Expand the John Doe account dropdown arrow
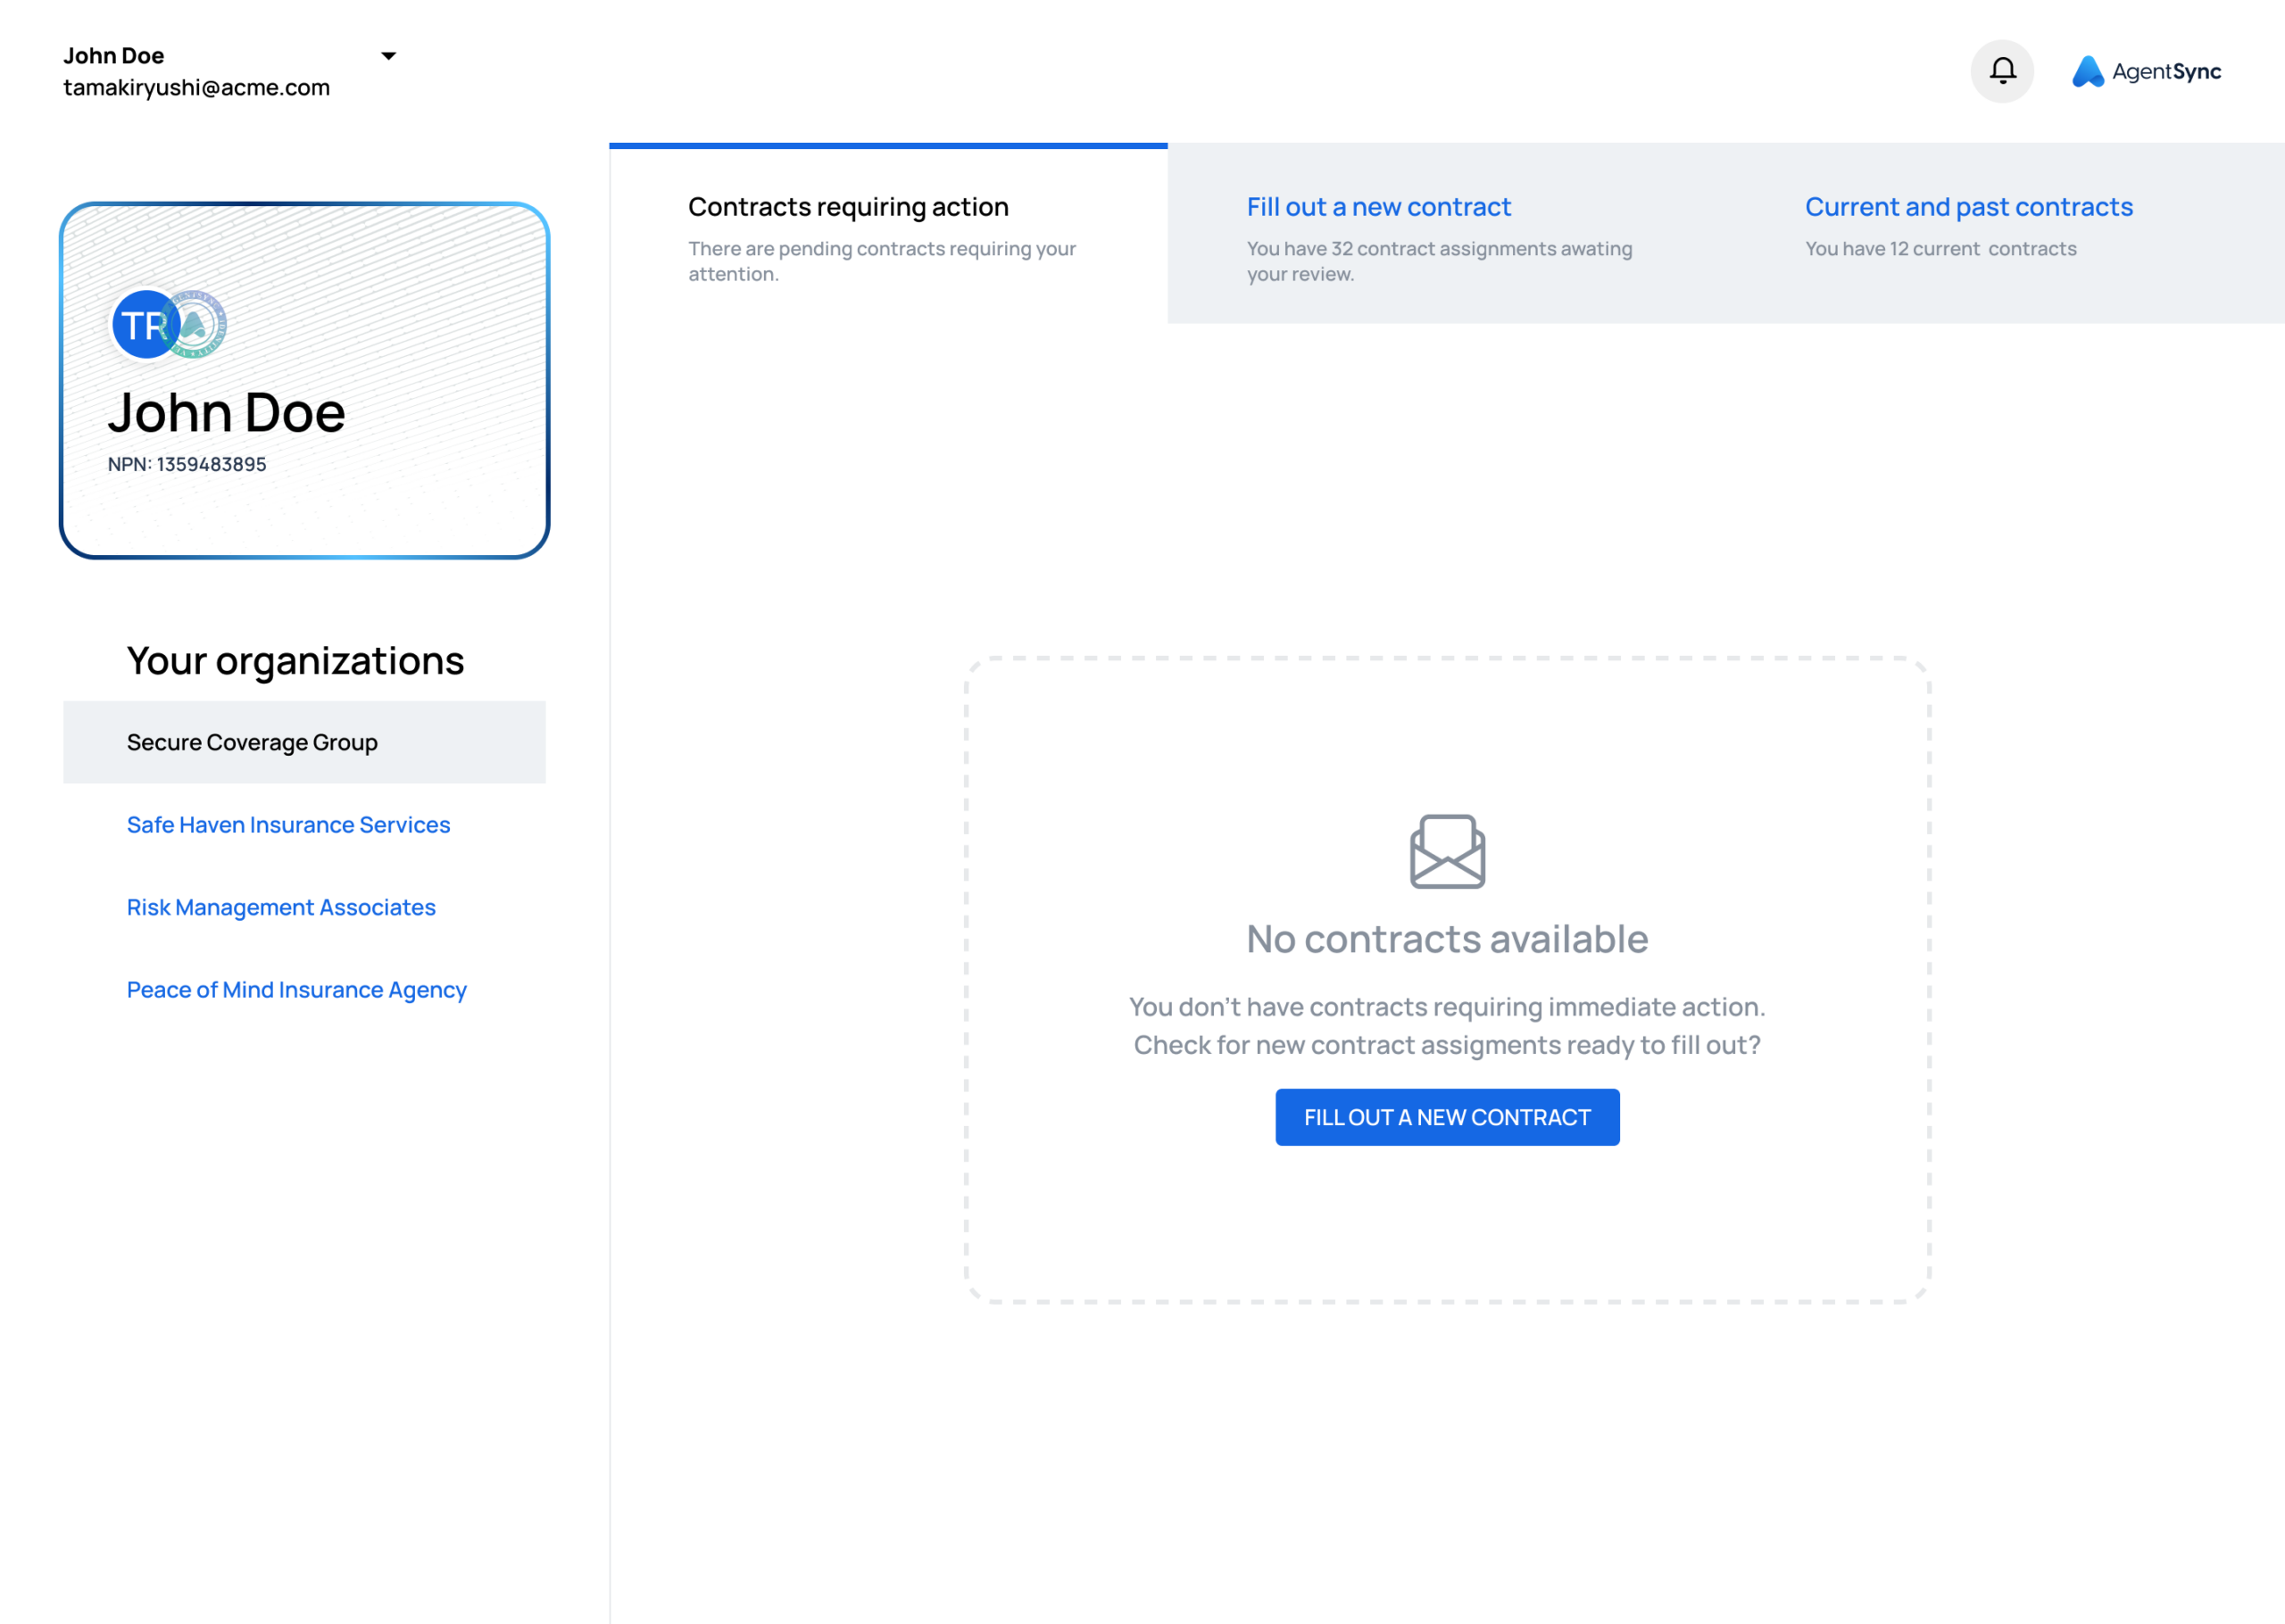The height and width of the screenshot is (1624, 2285). pyautogui.click(x=389, y=56)
